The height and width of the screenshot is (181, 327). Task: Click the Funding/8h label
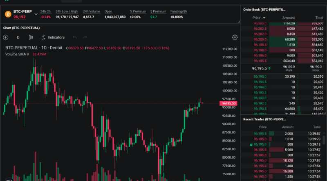pos(179,11)
